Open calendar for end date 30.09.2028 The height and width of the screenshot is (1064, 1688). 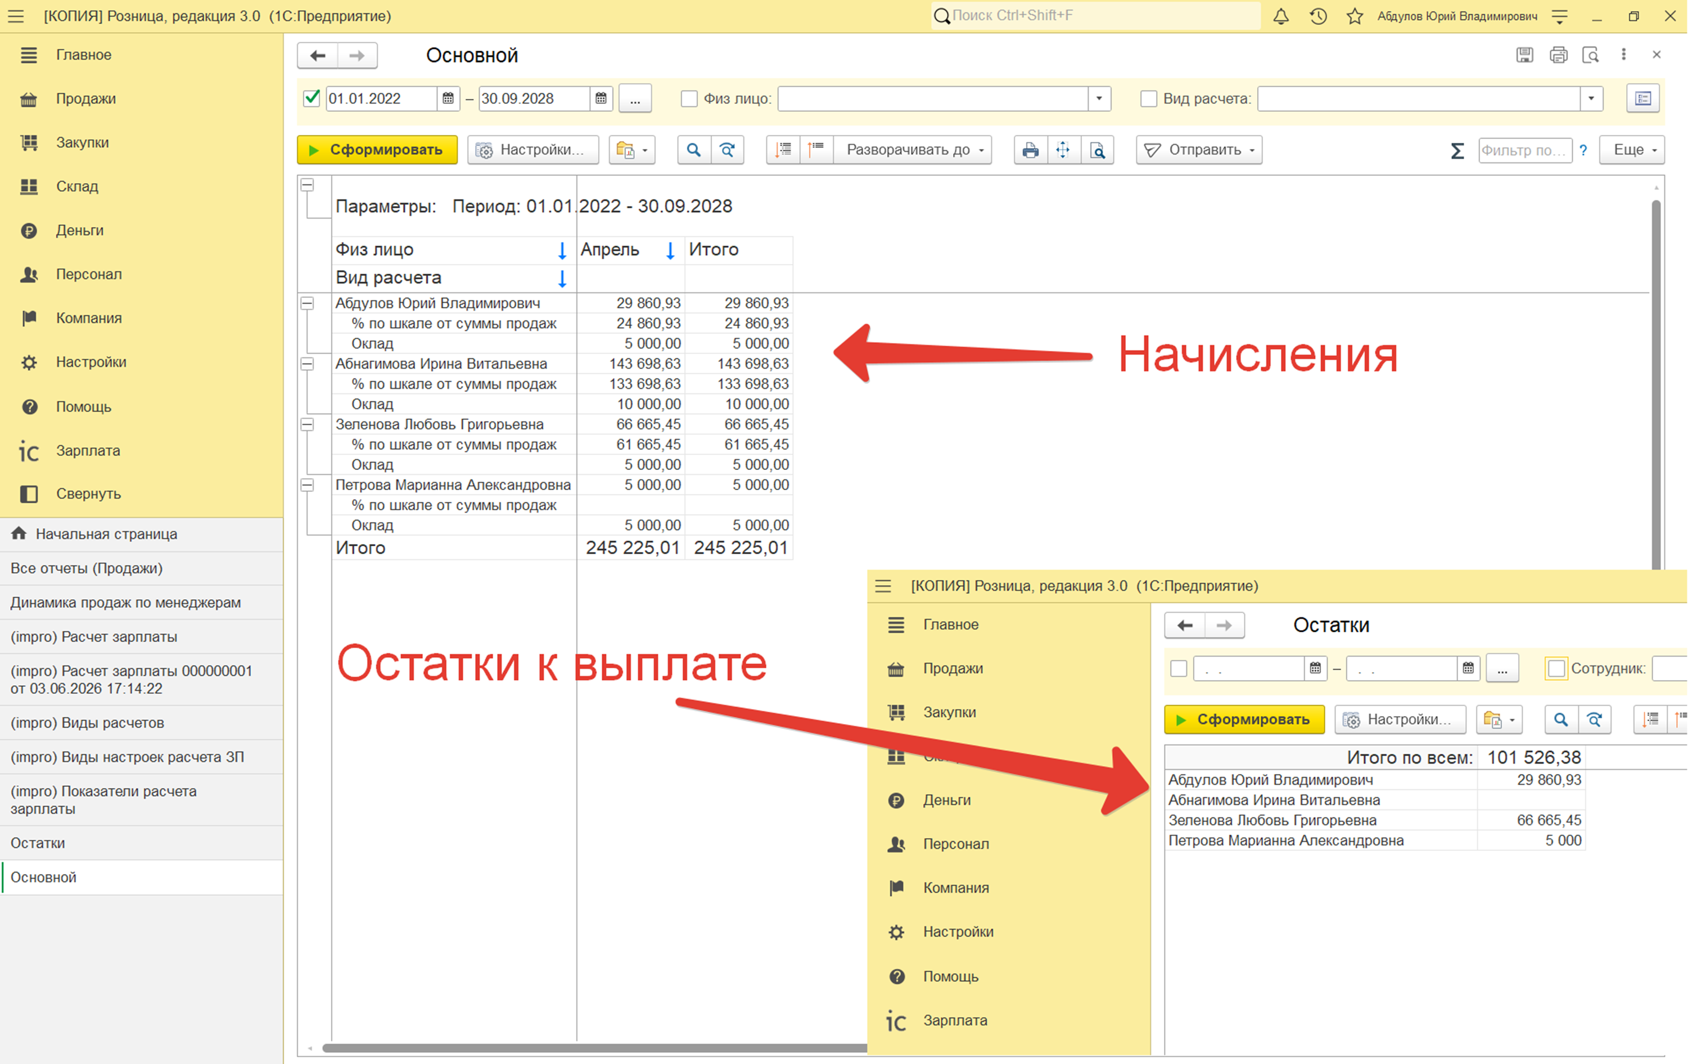(601, 98)
